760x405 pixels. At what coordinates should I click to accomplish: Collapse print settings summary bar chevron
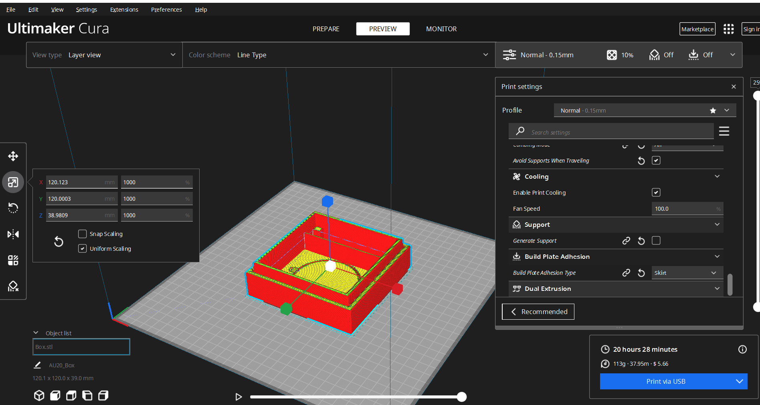point(732,55)
